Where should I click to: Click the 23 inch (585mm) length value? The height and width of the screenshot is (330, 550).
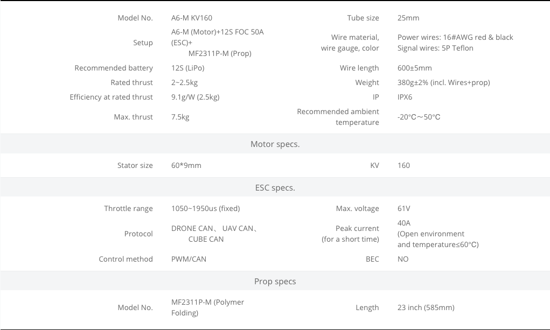(426, 307)
